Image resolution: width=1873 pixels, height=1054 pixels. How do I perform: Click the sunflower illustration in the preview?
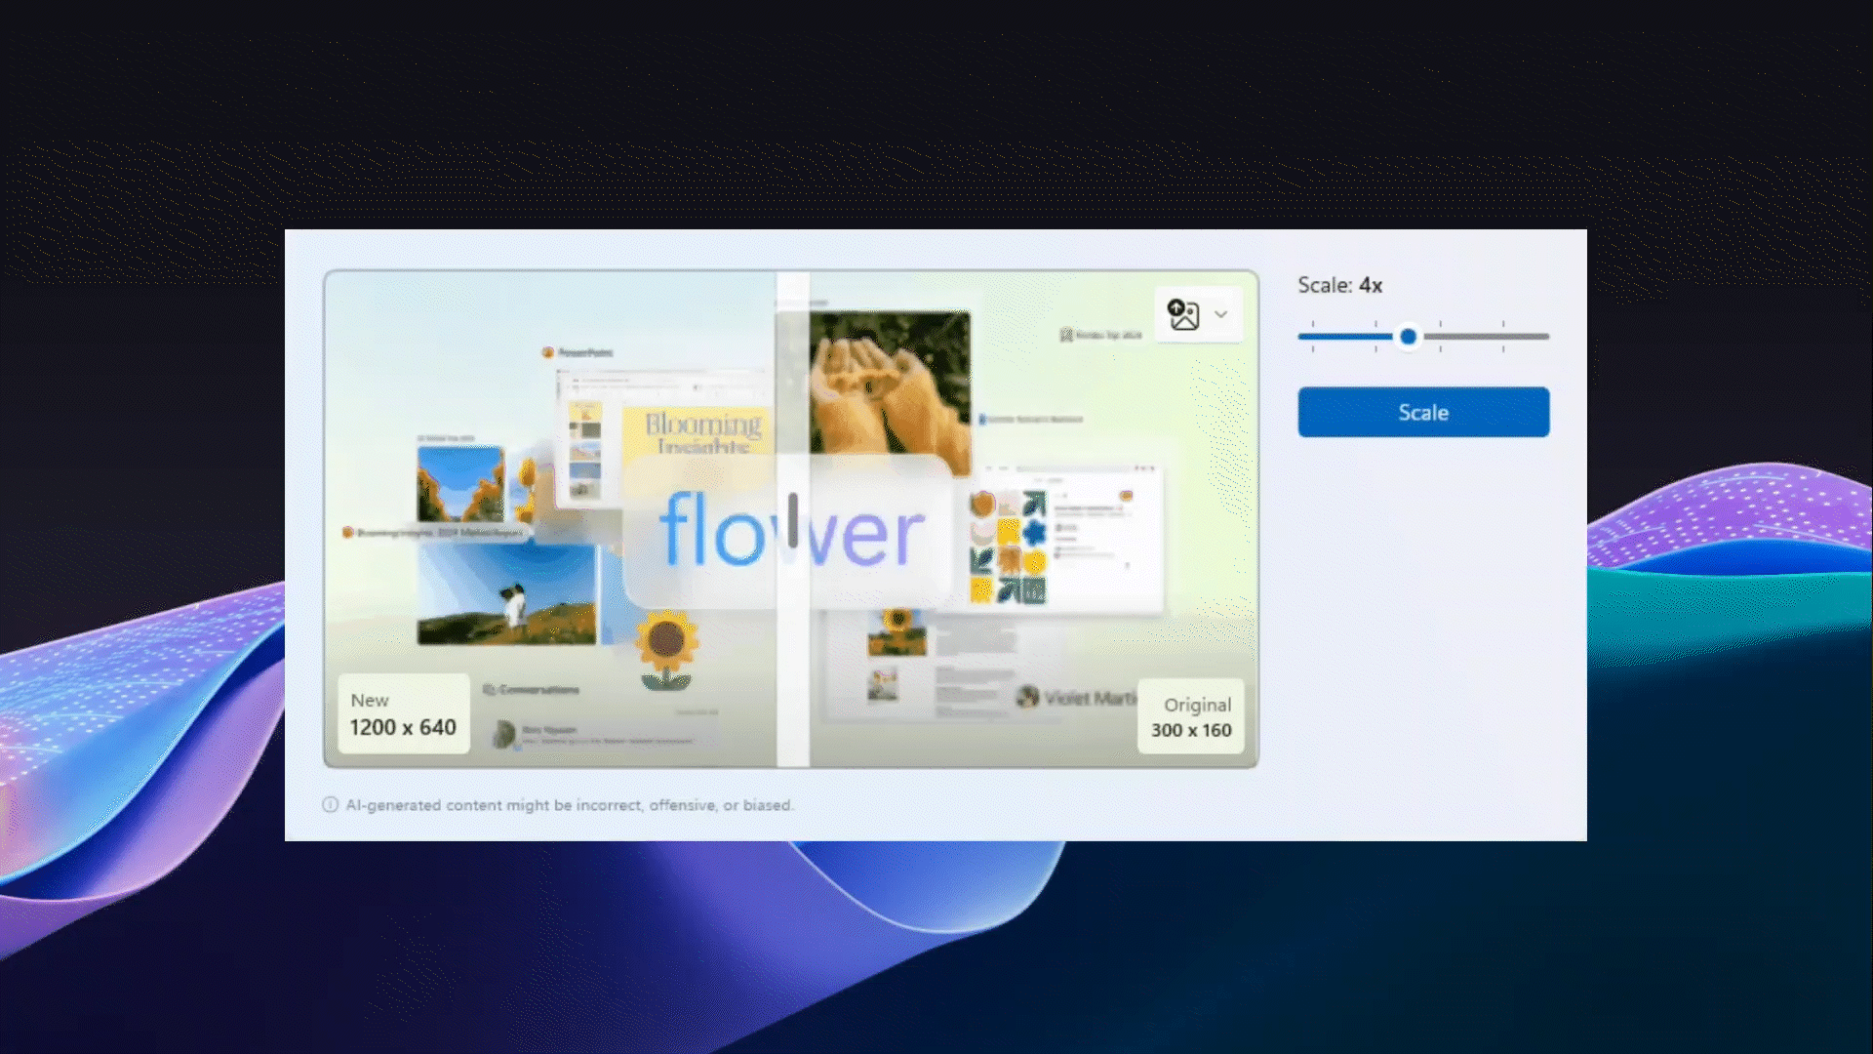point(668,639)
